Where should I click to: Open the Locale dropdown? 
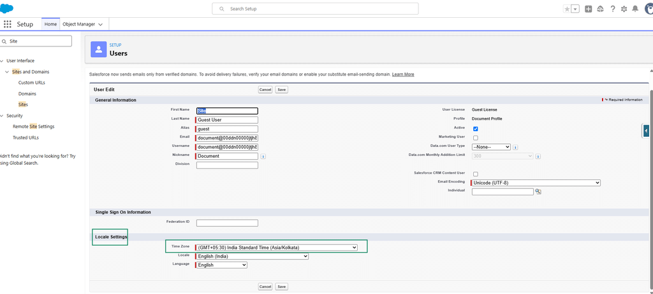(x=252, y=256)
